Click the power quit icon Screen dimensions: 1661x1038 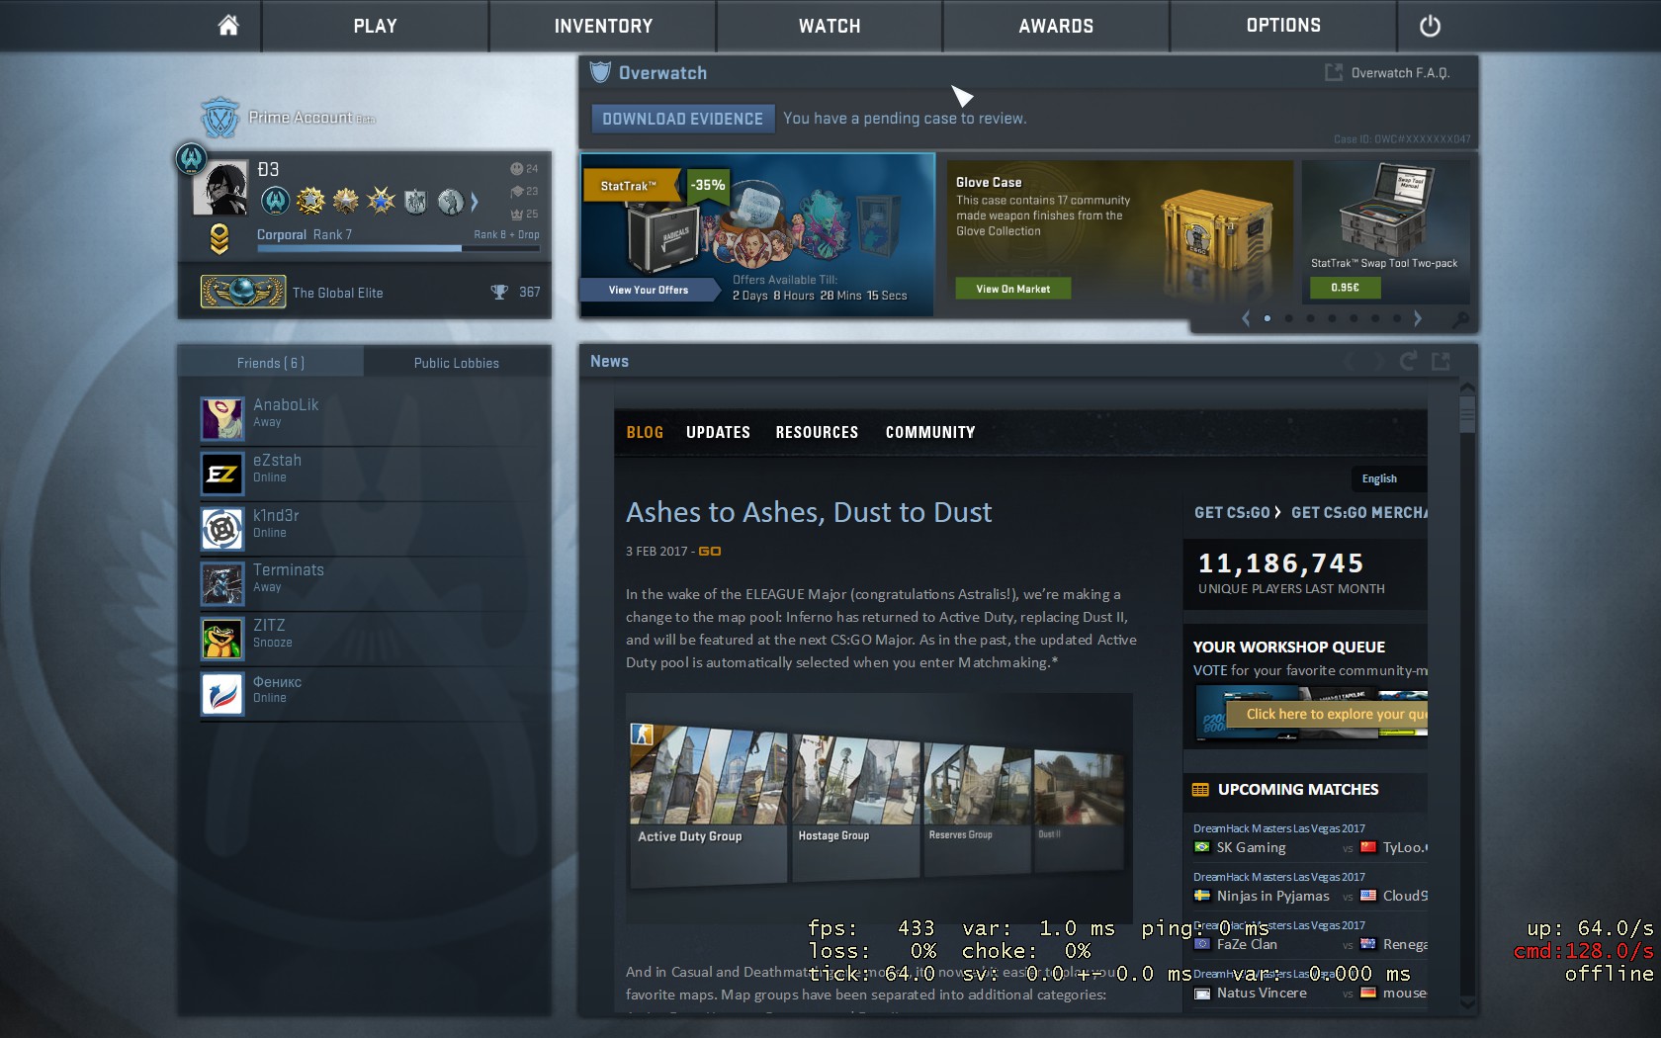click(x=1430, y=27)
